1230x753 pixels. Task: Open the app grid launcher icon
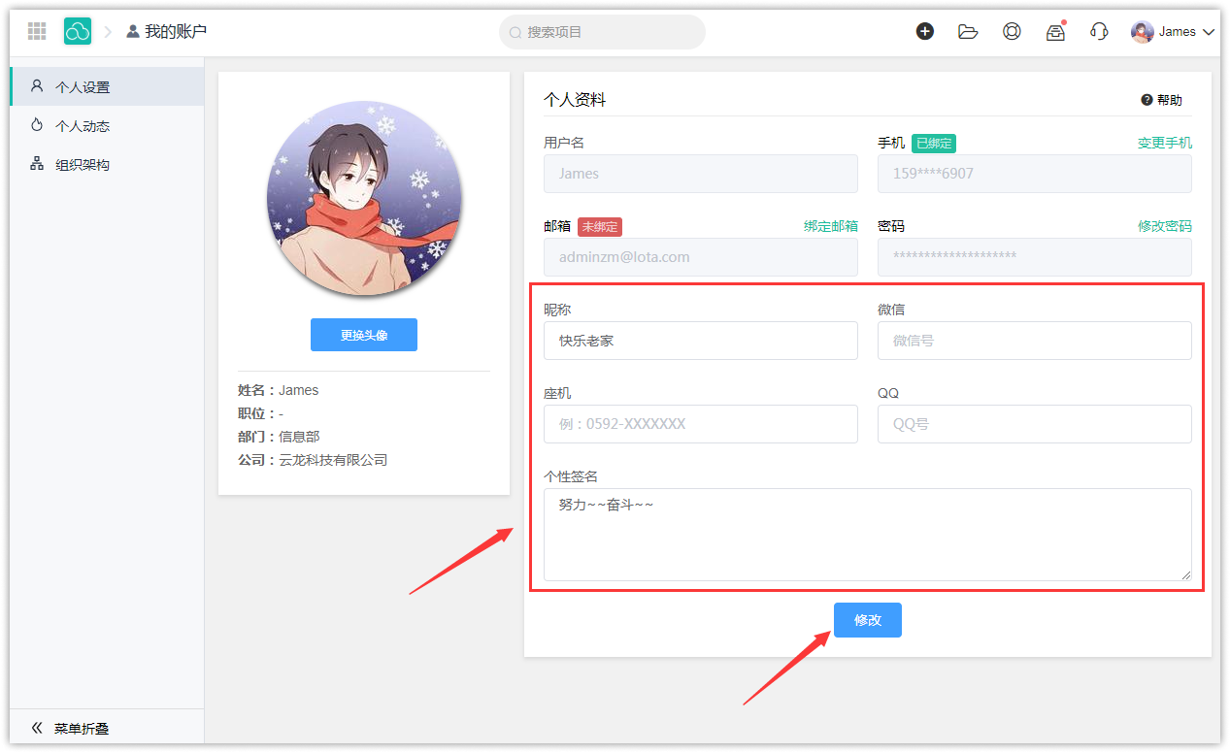(x=37, y=31)
